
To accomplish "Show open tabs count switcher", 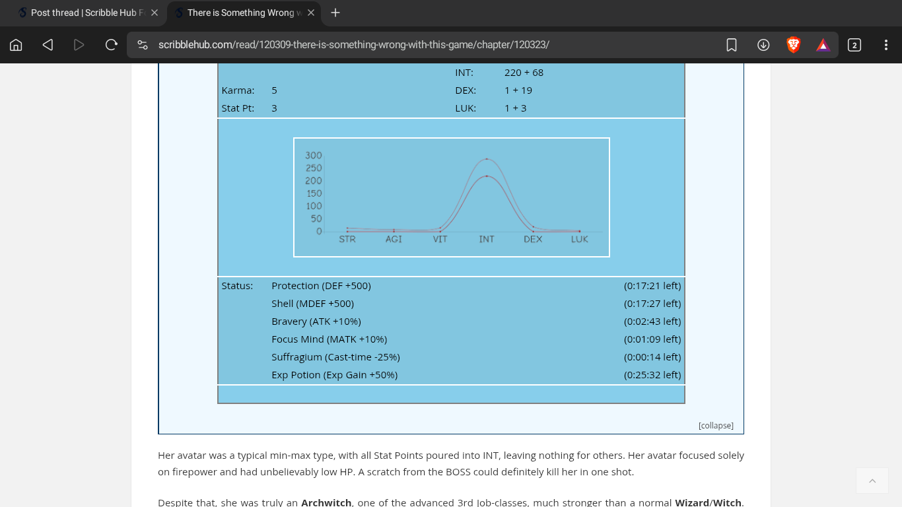I will tap(854, 45).
